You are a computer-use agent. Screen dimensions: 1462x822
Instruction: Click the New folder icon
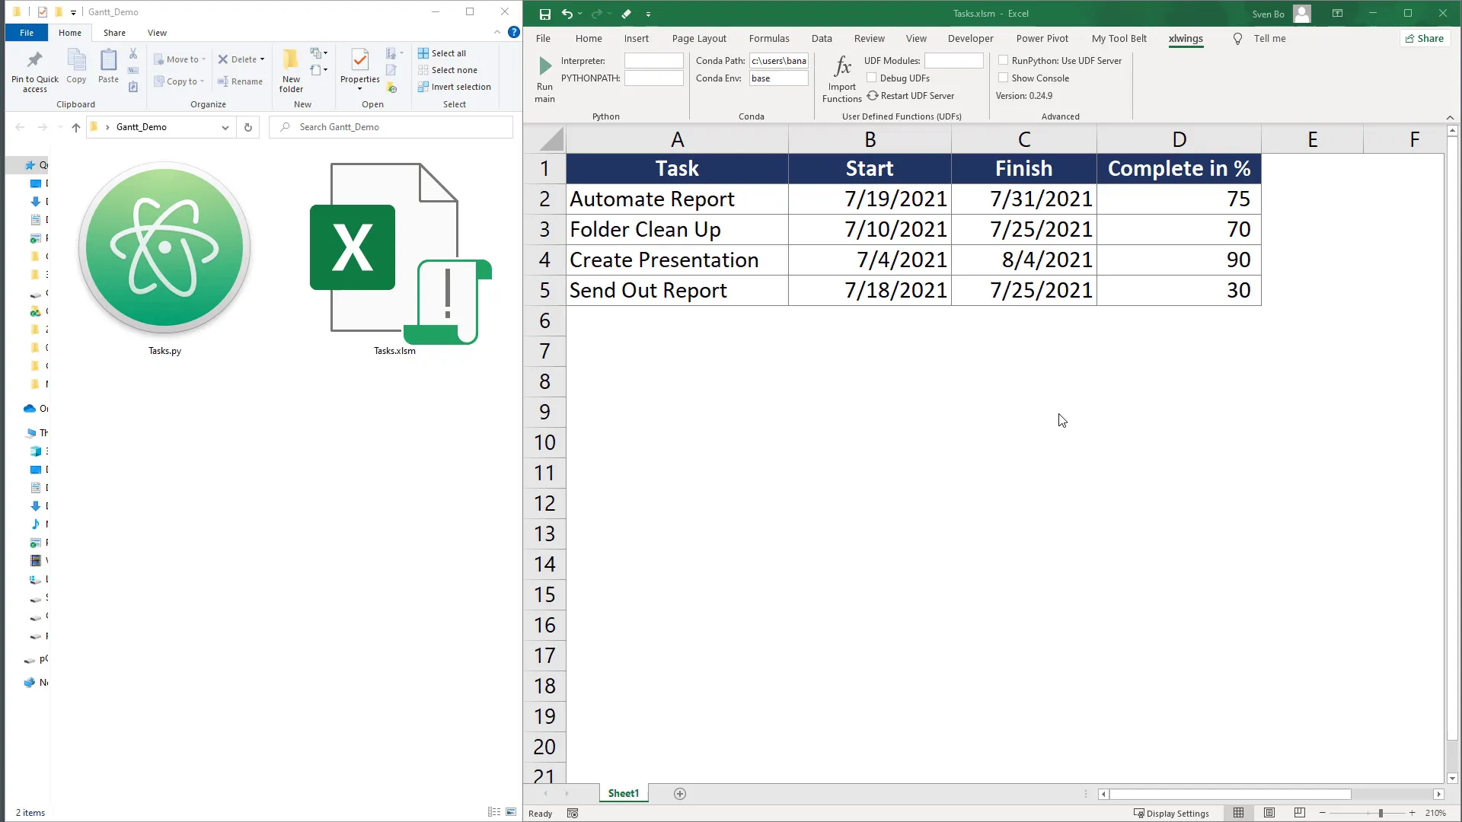point(290,67)
